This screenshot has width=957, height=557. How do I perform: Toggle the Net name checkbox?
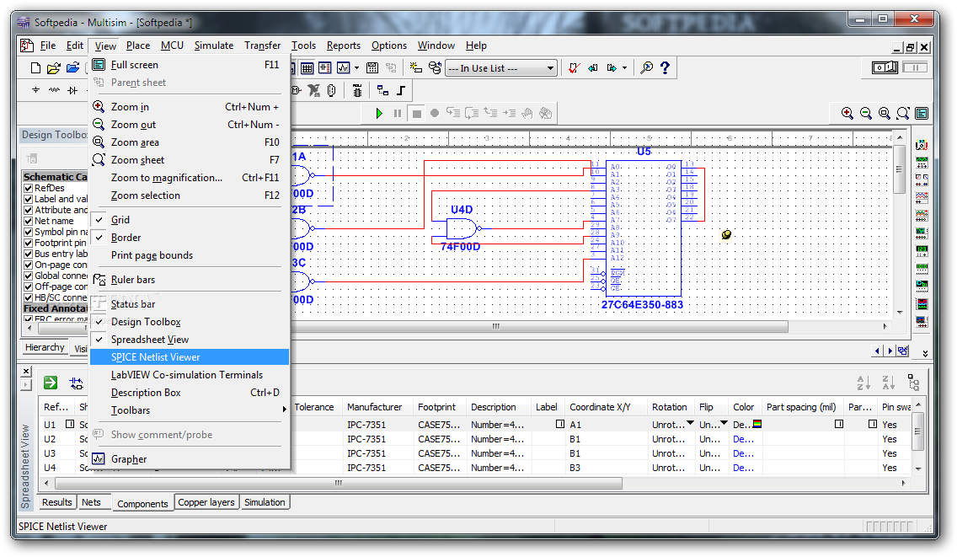28,221
